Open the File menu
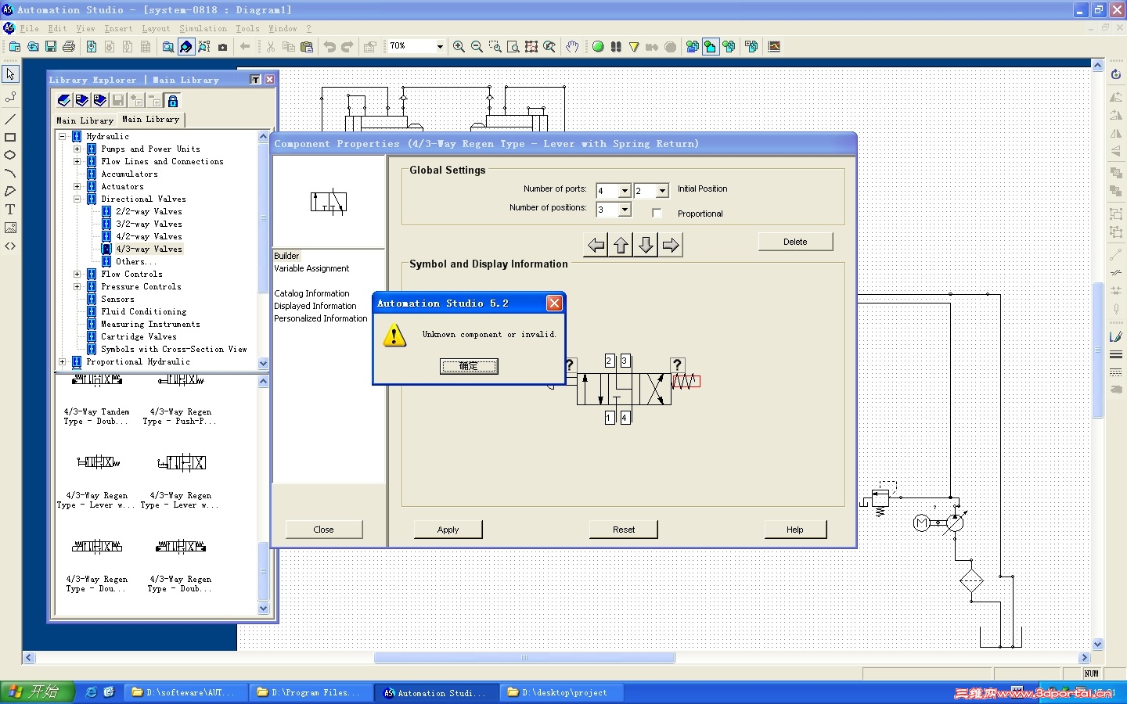This screenshot has width=1127, height=704. pos(30,29)
